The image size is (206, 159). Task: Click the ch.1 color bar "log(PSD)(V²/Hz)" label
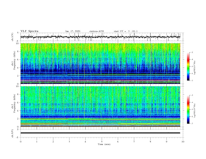(x=195, y=68)
